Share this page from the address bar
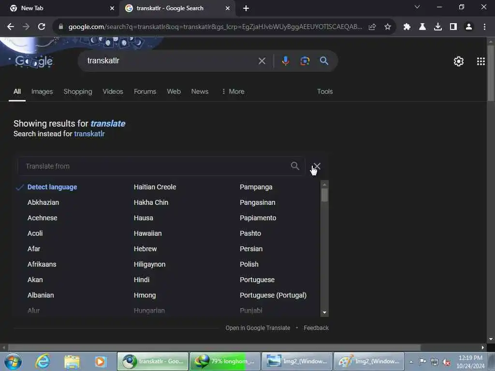The width and height of the screenshot is (495, 371). [372, 27]
